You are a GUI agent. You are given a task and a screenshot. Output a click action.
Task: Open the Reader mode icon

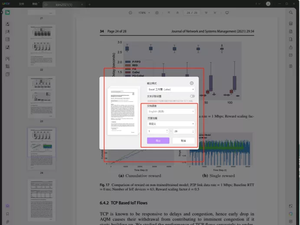pos(7,13)
